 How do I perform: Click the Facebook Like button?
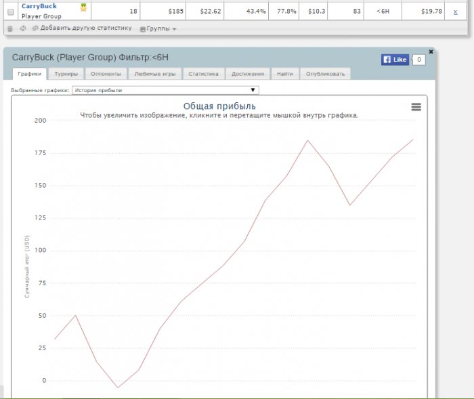395,60
